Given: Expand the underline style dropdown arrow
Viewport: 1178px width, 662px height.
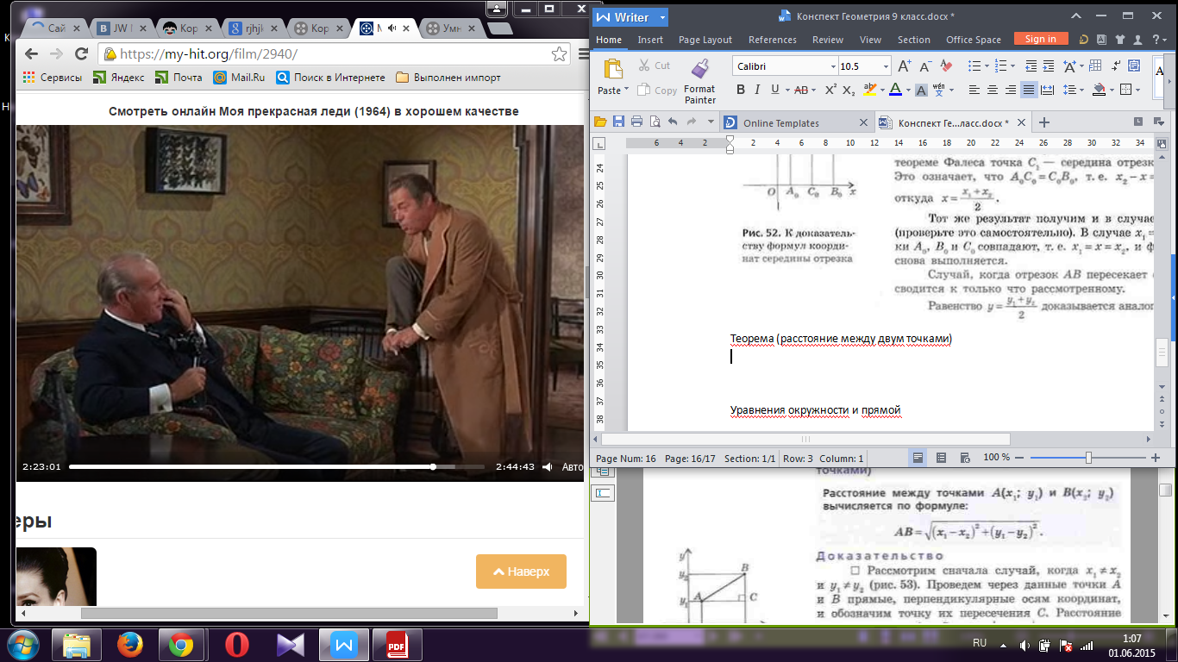Looking at the screenshot, I should 786,90.
